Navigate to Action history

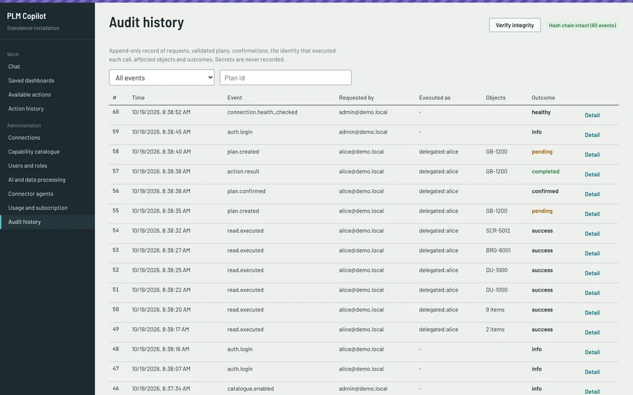coord(26,109)
